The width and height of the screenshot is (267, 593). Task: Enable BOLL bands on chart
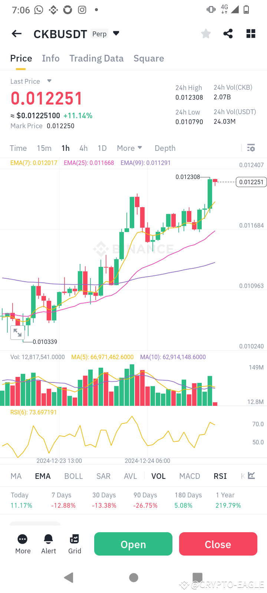pyautogui.click(x=73, y=476)
